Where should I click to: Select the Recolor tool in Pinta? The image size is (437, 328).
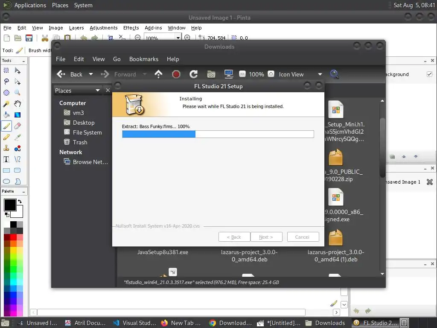click(17, 148)
